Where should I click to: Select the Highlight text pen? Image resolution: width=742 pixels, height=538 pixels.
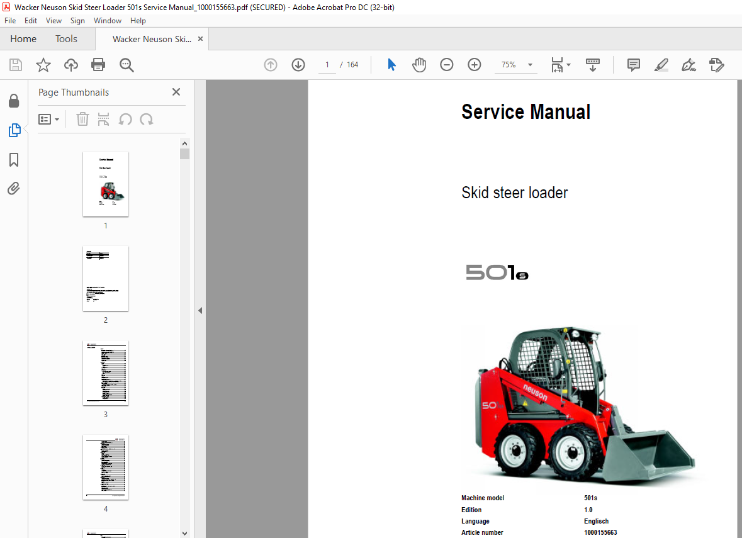pos(661,65)
